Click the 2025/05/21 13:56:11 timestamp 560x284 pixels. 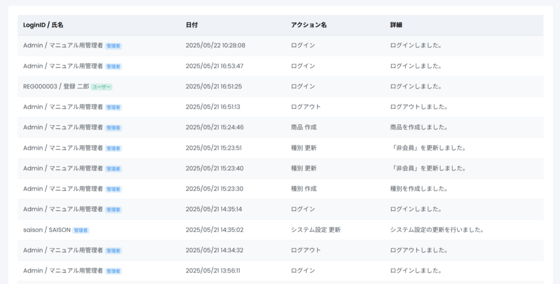pos(213,271)
